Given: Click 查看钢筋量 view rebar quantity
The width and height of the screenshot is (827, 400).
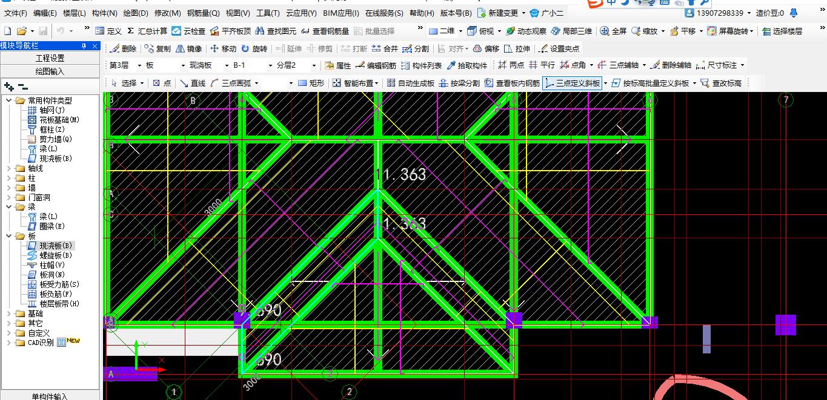Looking at the screenshot, I should (325, 31).
